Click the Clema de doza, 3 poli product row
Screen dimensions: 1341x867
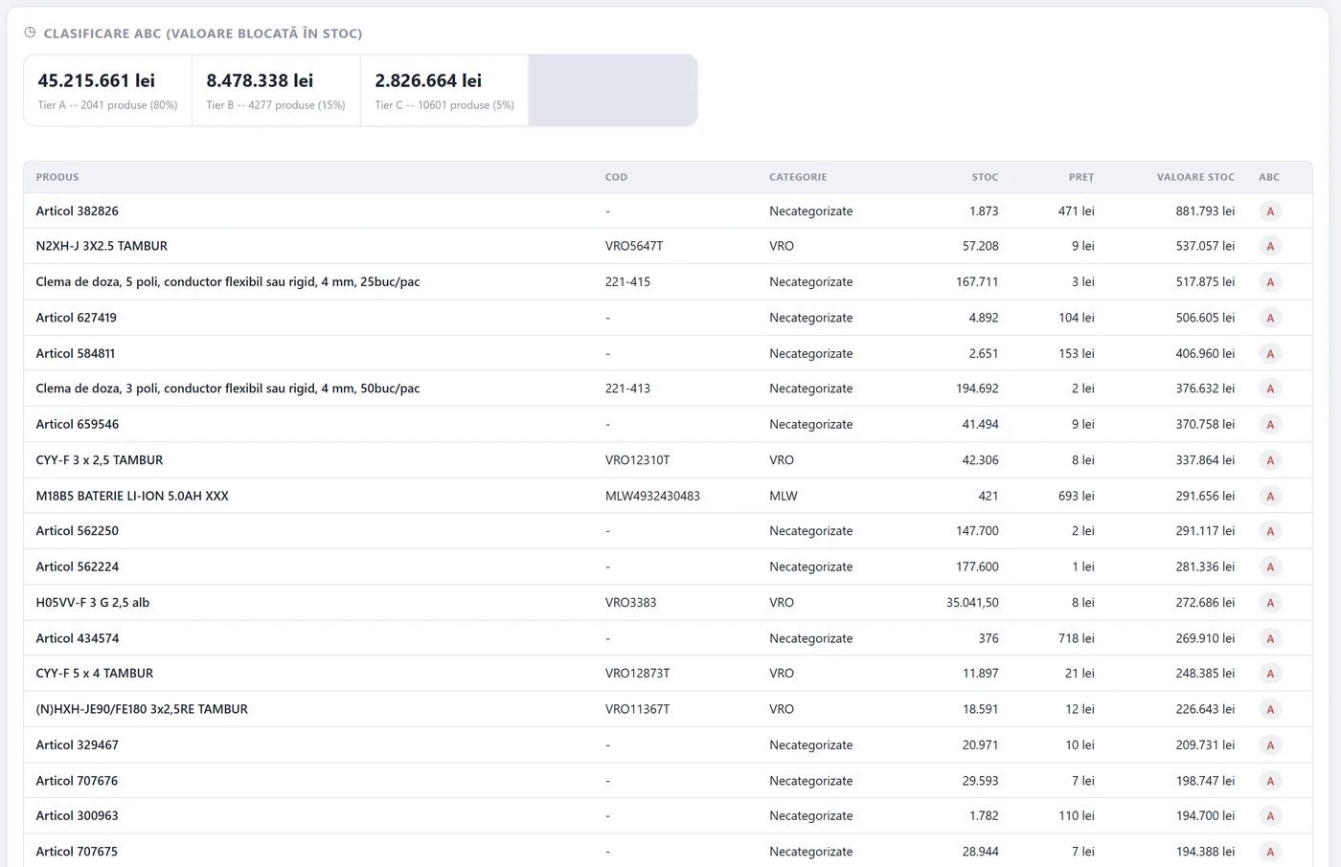668,389
